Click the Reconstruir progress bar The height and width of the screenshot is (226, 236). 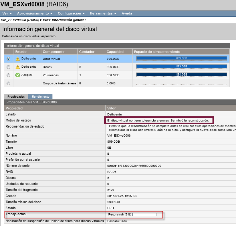(144, 214)
